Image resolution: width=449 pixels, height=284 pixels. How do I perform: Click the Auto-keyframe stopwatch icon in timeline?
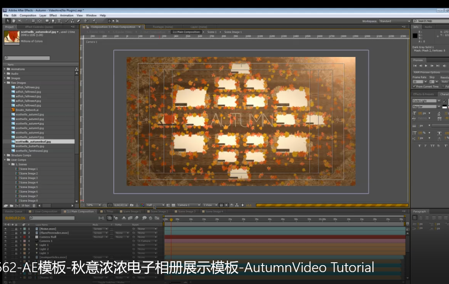click(151, 218)
